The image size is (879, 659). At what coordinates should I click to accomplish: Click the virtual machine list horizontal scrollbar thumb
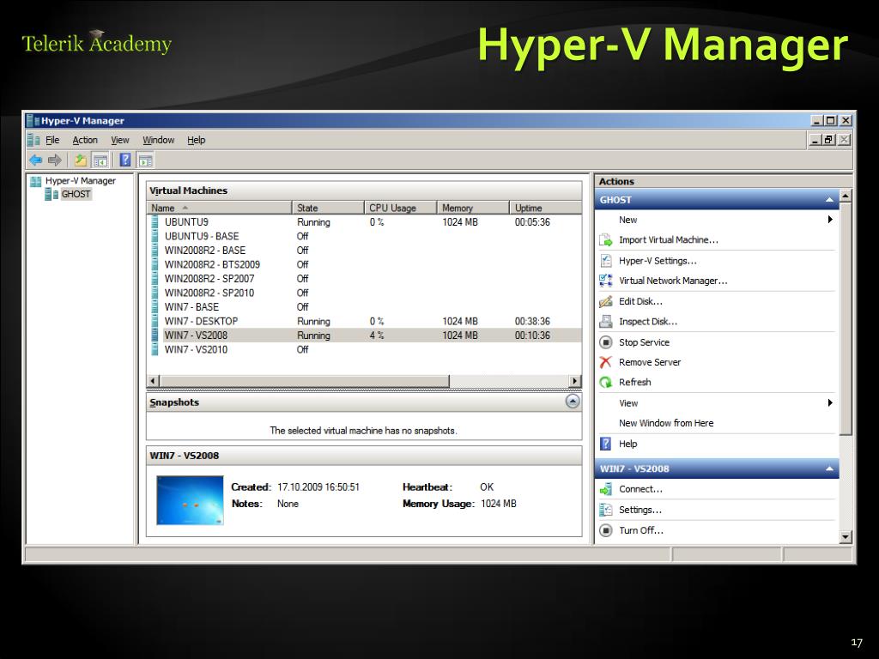tap(305, 381)
